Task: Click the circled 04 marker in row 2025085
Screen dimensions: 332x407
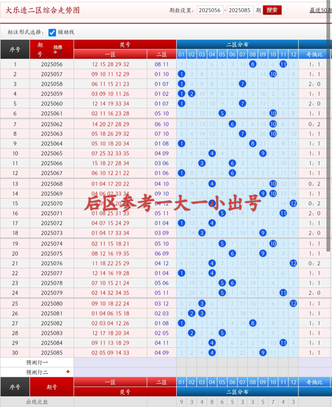Action: point(212,353)
